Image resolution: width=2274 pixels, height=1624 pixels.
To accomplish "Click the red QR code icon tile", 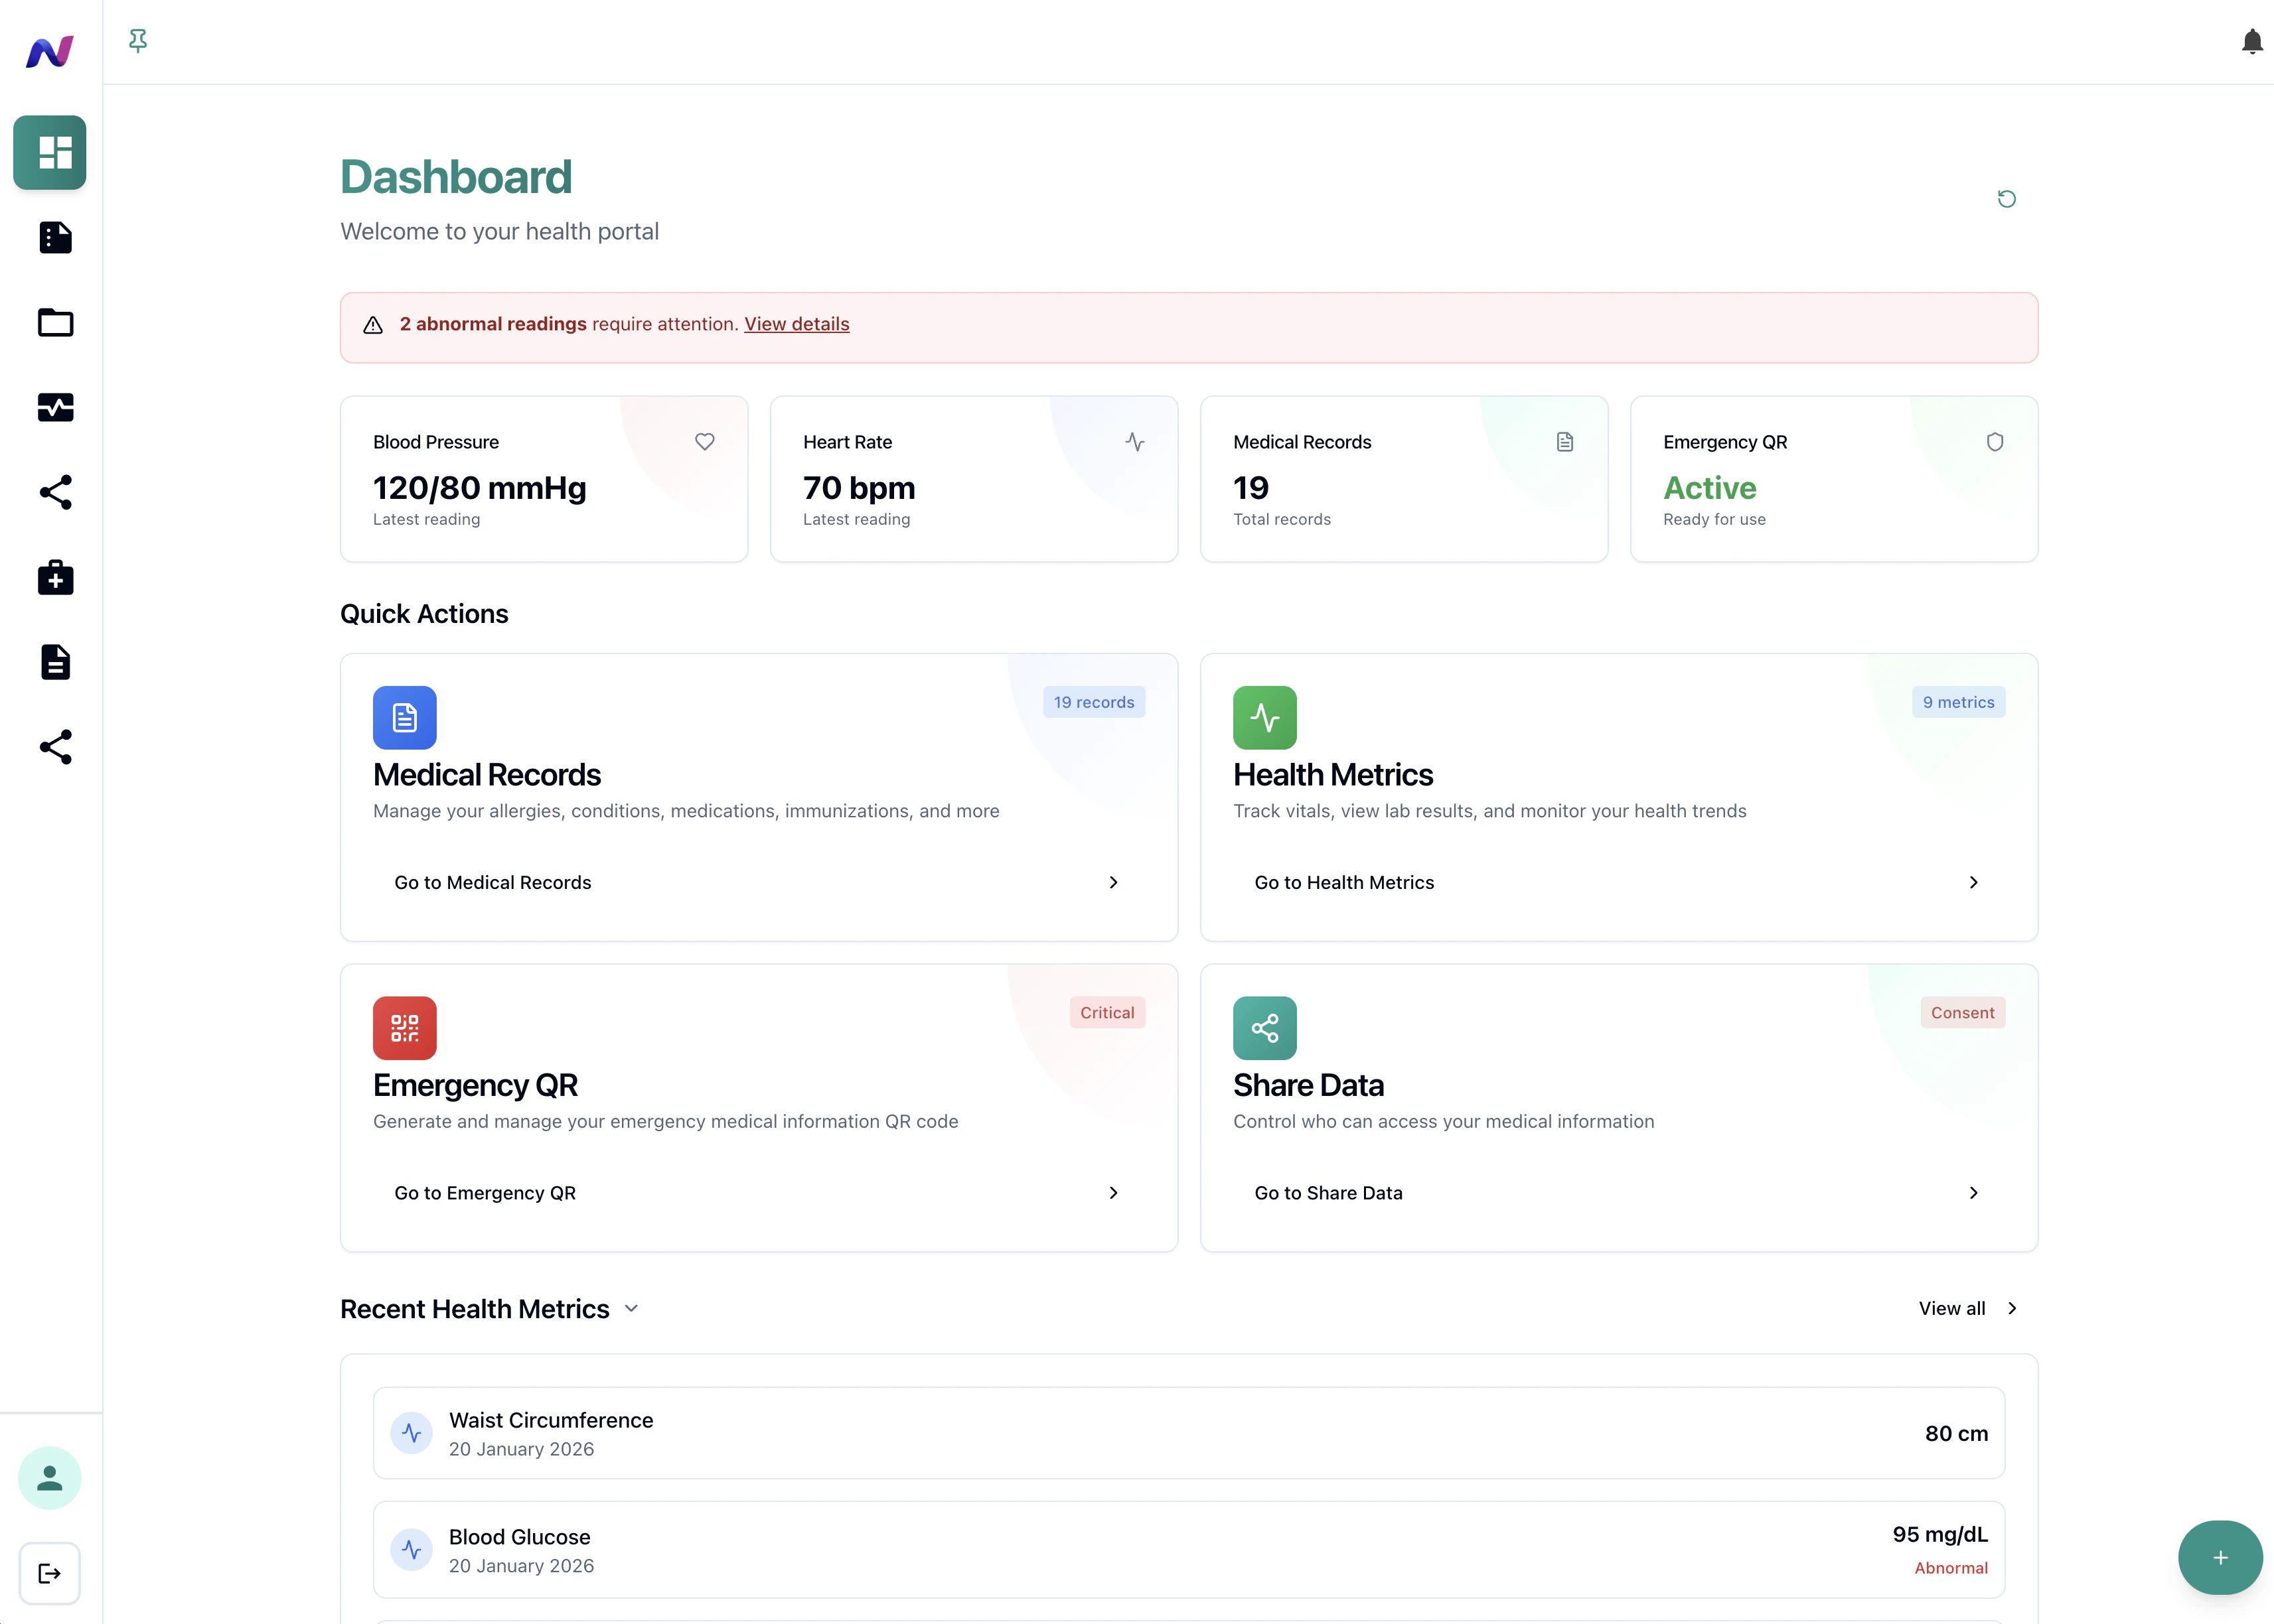I will click(x=405, y=1027).
